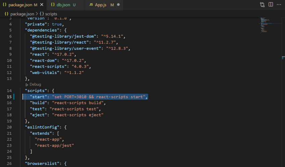The image size is (285, 167).
Task: Run the Debug codelens above scripts
Action: [x=34, y=84]
